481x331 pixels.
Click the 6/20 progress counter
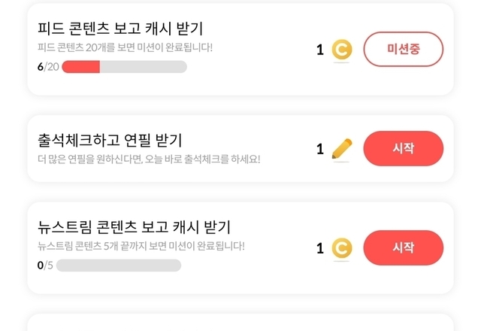tap(47, 67)
